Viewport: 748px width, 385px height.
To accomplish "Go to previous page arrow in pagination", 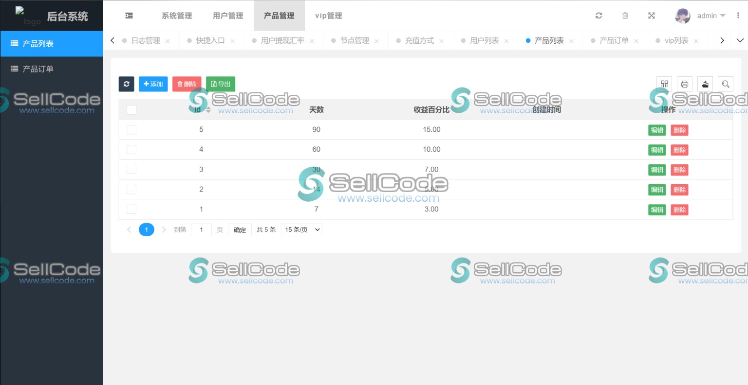I will 129,229.
